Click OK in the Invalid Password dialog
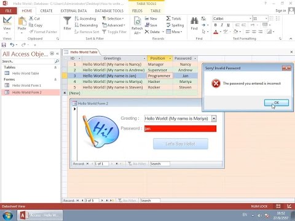This screenshot has width=295, height=221. [277, 103]
